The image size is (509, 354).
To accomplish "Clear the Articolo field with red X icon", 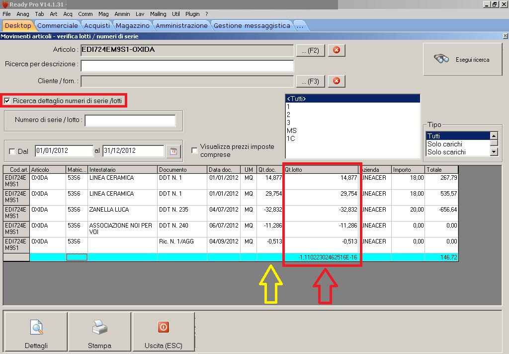I will pos(337,50).
